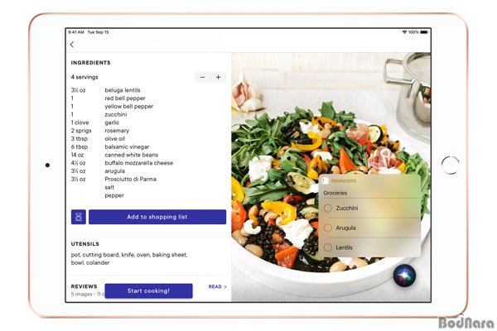This screenshot has height=331, width=497.
Task: Tap the salad recipe photo
Action: tap(331, 177)
